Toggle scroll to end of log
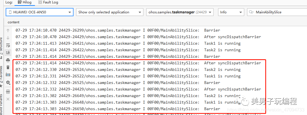The width and height of the screenshot is (307, 115). 8,52
